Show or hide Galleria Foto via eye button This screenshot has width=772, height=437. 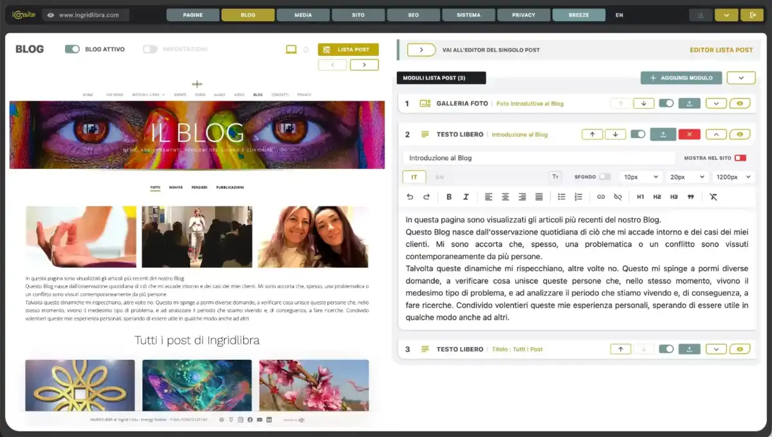point(740,103)
